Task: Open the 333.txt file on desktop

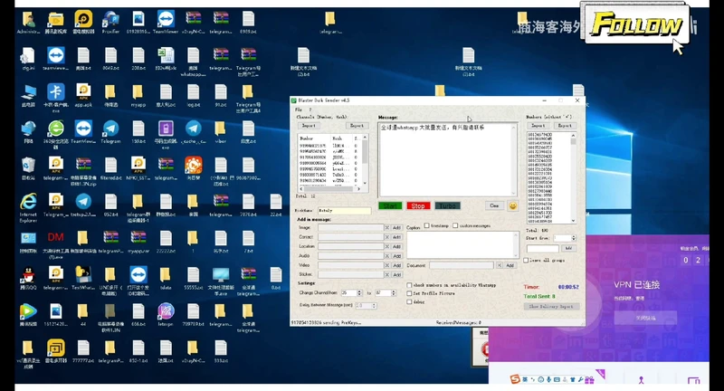Action: [x=220, y=352]
